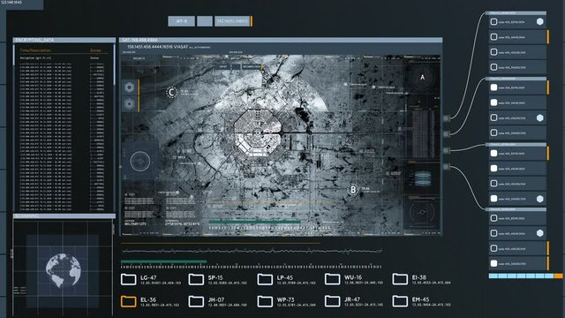Click the bottom connector port right of the map
The height and width of the screenshot is (318, 565).
(x=446, y=167)
